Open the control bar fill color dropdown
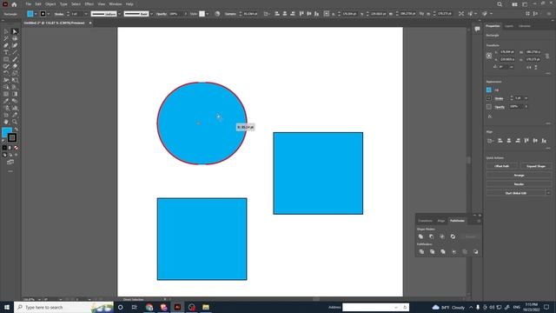This screenshot has height=313, width=556. 36,14
